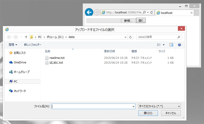Select ネットワーク in the navigation pane

(x=20, y=91)
